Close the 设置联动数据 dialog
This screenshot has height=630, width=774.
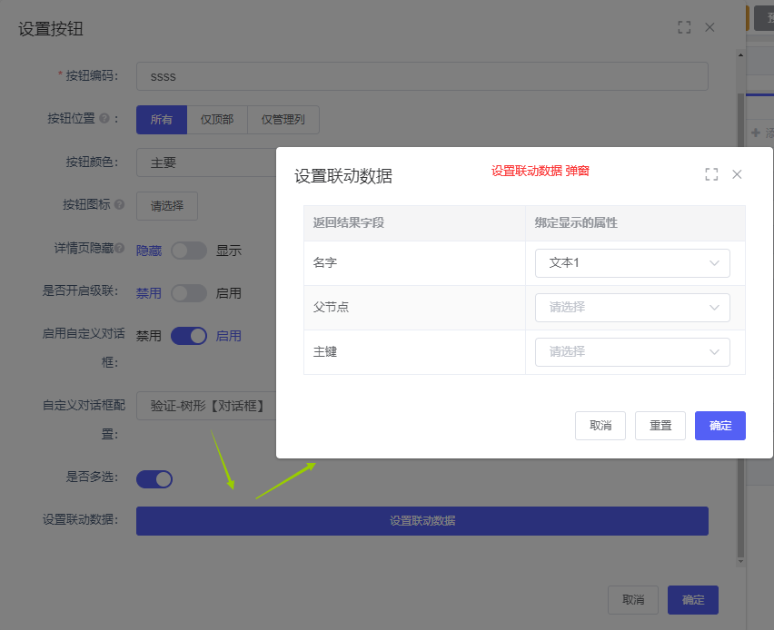[x=737, y=174]
